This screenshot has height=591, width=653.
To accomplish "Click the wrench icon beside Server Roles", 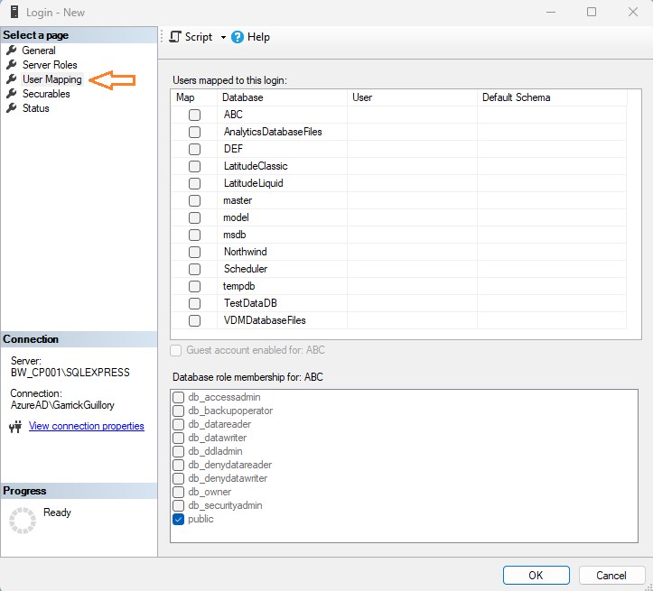I will click(12, 65).
